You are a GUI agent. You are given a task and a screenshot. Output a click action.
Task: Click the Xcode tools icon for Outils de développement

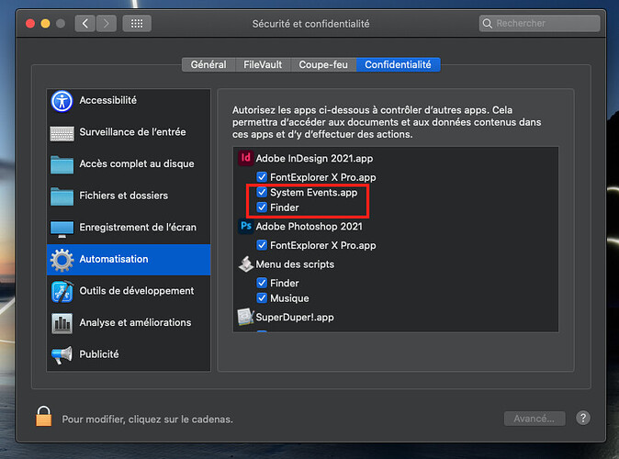(x=62, y=292)
